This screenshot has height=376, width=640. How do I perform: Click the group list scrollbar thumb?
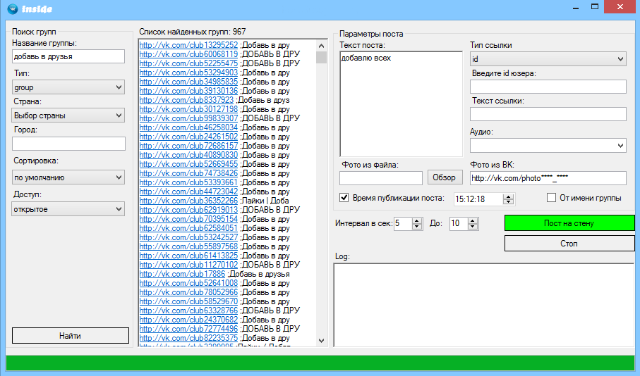point(321,57)
